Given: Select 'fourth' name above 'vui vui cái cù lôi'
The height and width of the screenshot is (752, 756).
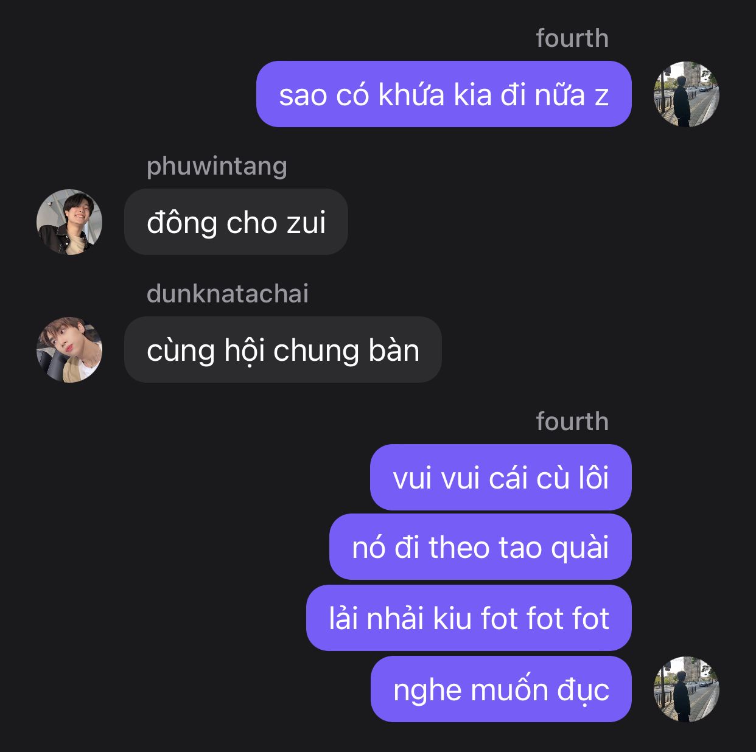Looking at the screenshot, I should [x=572, y=422].
